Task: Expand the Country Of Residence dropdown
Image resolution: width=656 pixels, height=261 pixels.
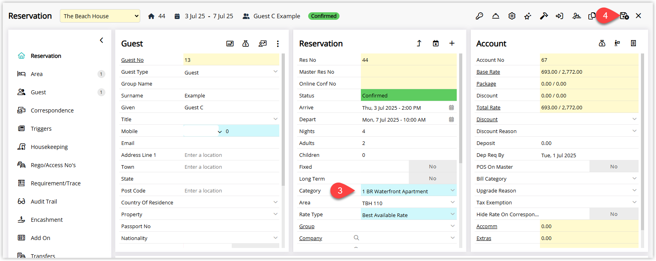Action: click(275, 202)
